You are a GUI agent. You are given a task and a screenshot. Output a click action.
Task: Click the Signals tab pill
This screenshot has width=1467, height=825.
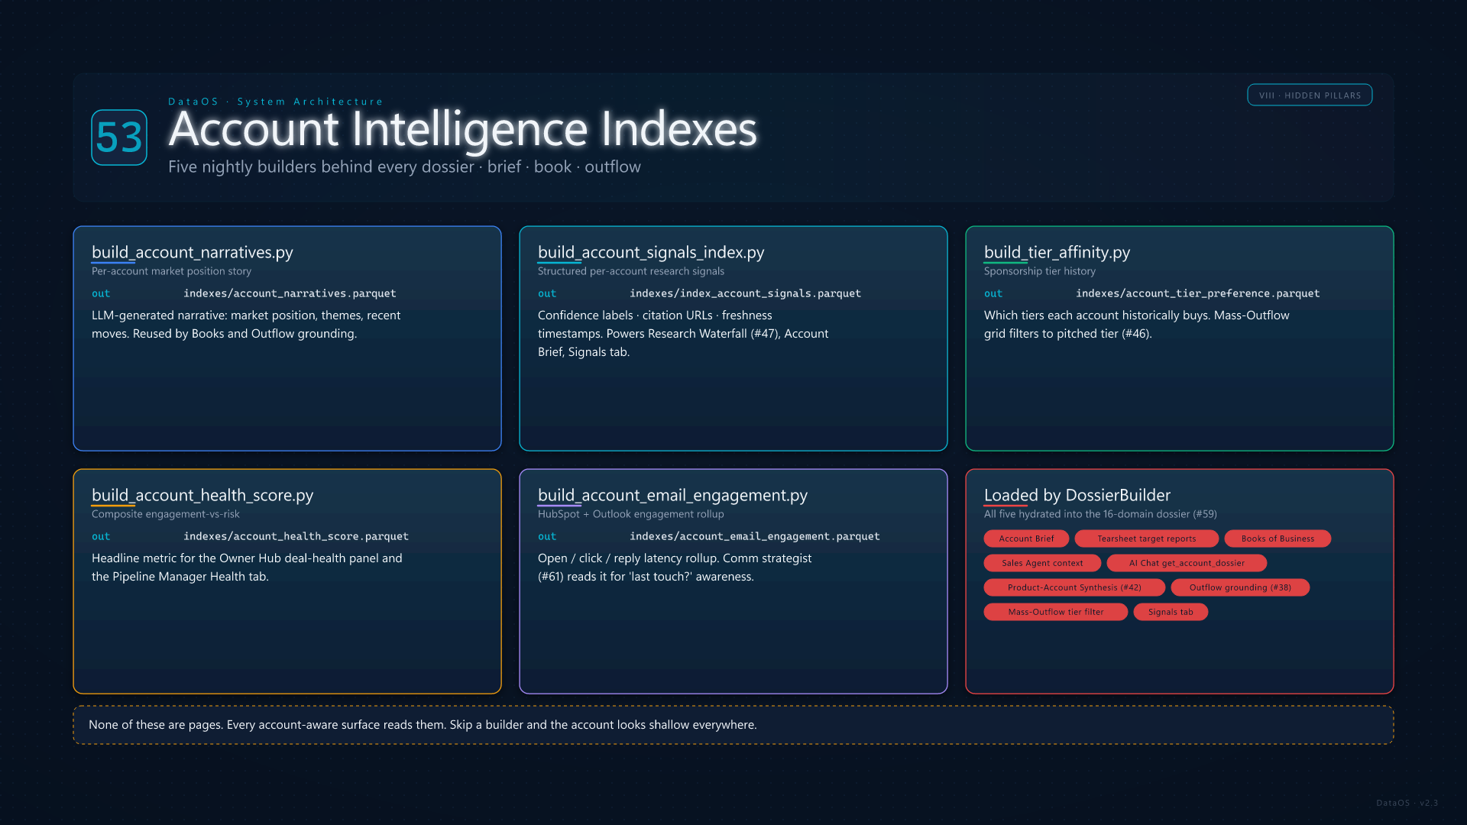click(x=1171, y=612)
